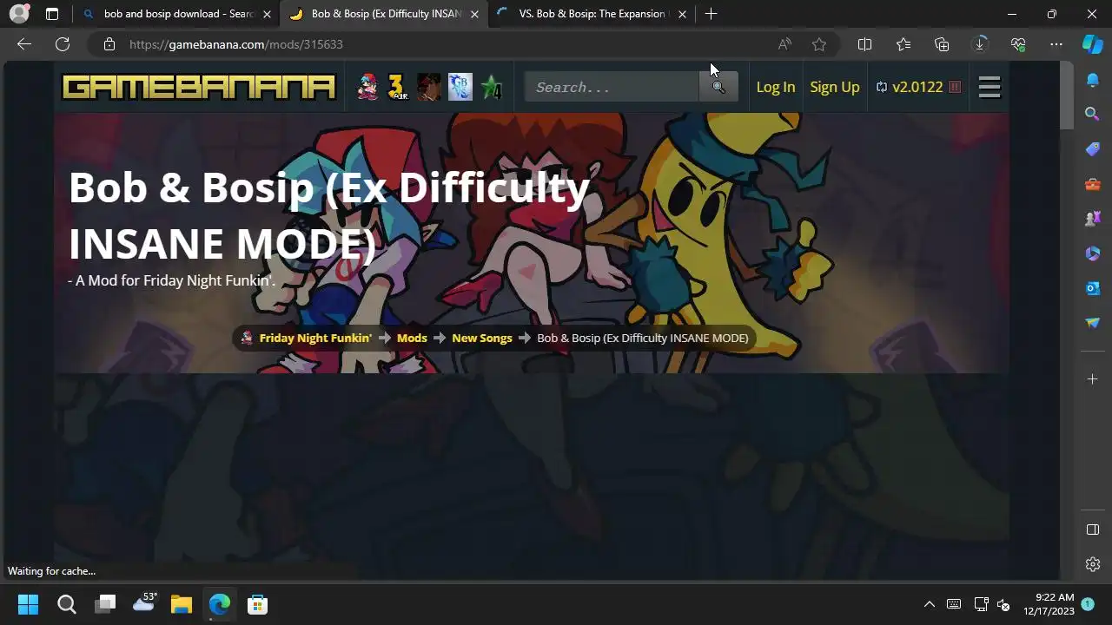Open sidebar Tools briefcase icon
Image resolution: width=1112 pixels, height=625 pixels.
click(x=1093, y=183)
